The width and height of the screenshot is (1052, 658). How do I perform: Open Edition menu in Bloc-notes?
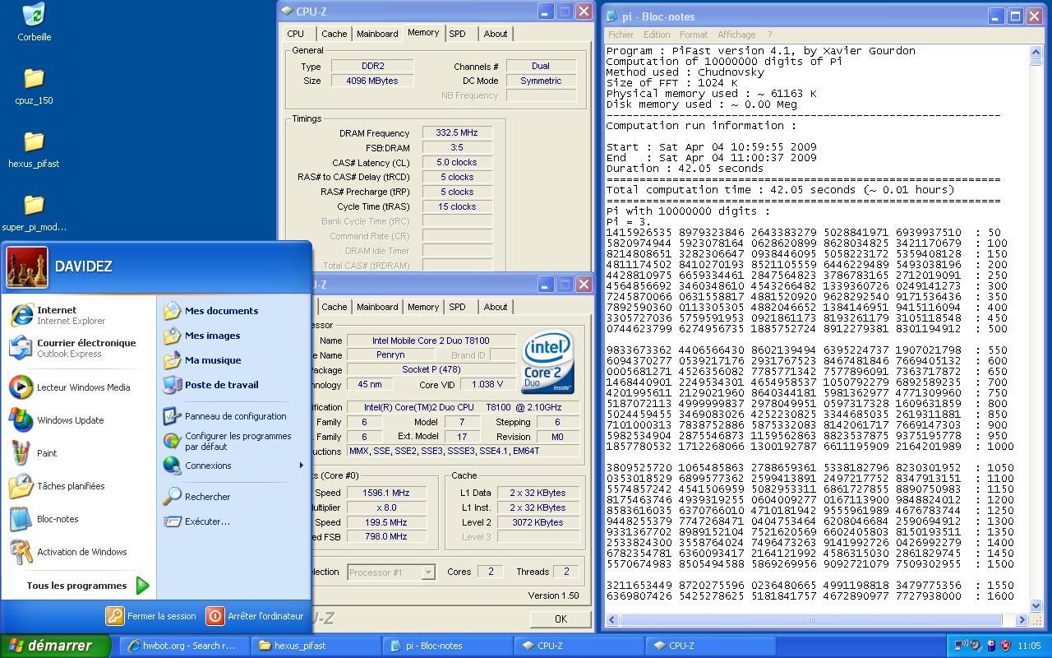pyautogui.click(x=657, y=35)
